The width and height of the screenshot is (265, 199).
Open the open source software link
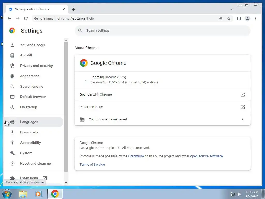(x=206, y=156)
